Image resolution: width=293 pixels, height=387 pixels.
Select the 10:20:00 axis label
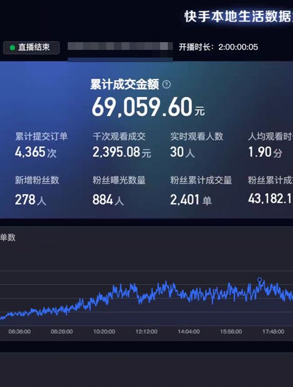104,331
